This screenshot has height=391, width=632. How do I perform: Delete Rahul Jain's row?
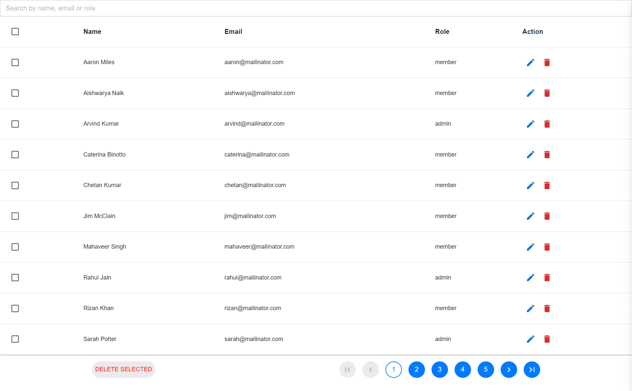coord(547,278)
